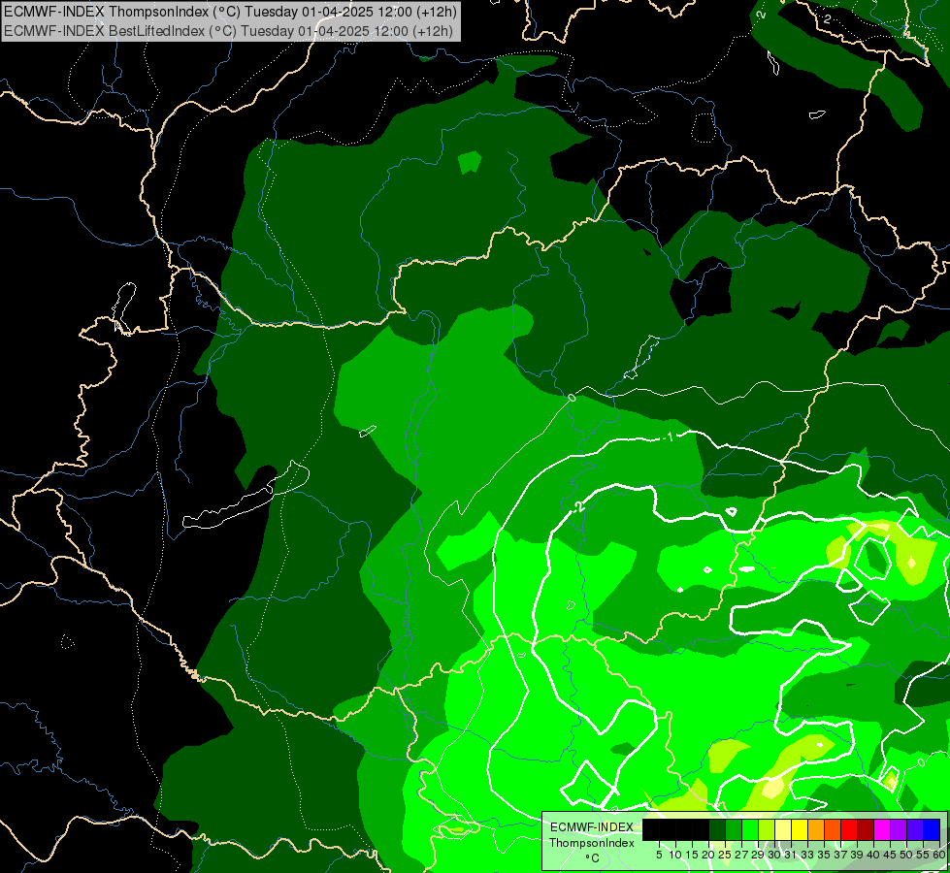
Task: Click the indigo 50–55 legend swatch
Action: pyautogui.click(x=915, y=829)
